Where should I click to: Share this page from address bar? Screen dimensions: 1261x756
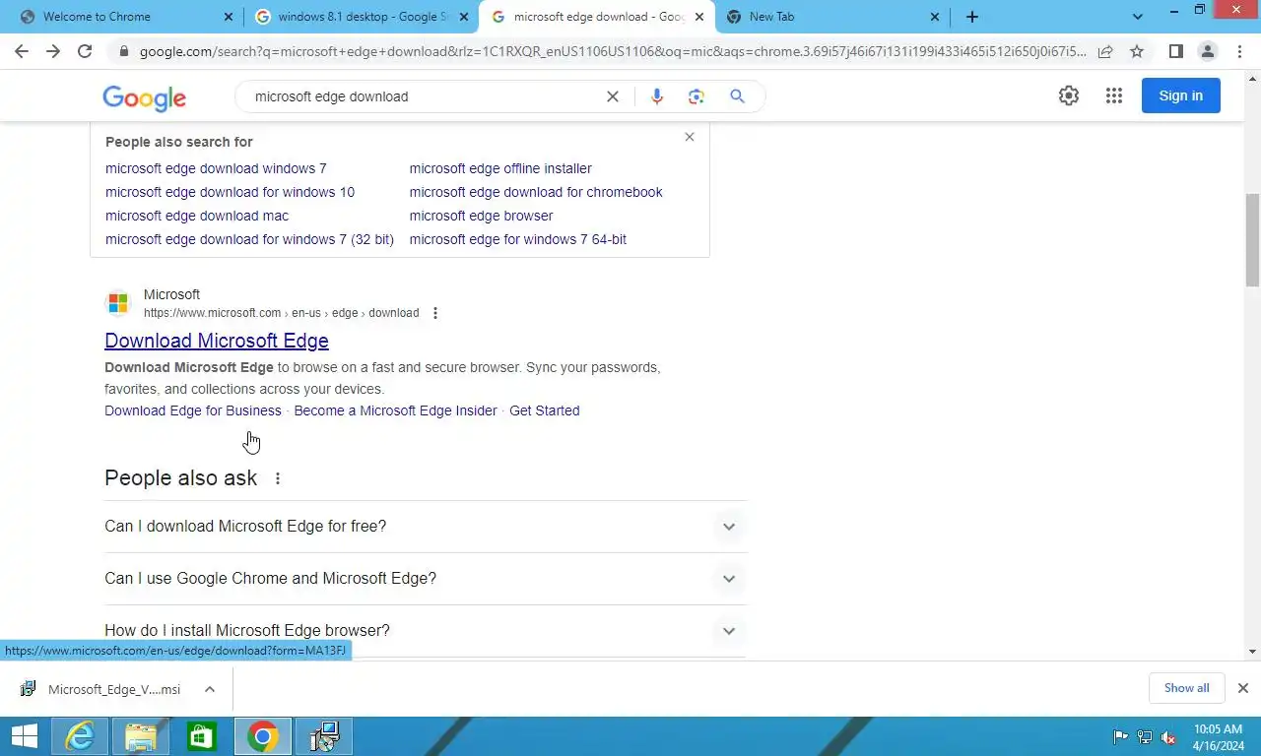coord(1105,51)
